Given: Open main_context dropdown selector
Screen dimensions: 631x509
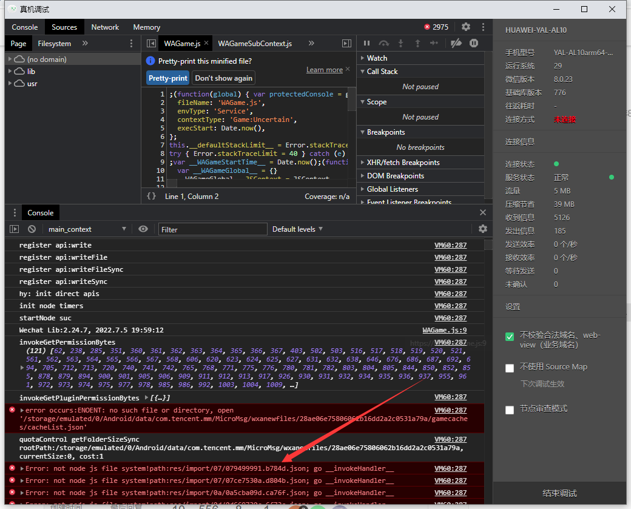Looking at the screenshot, I should (87, 229).
